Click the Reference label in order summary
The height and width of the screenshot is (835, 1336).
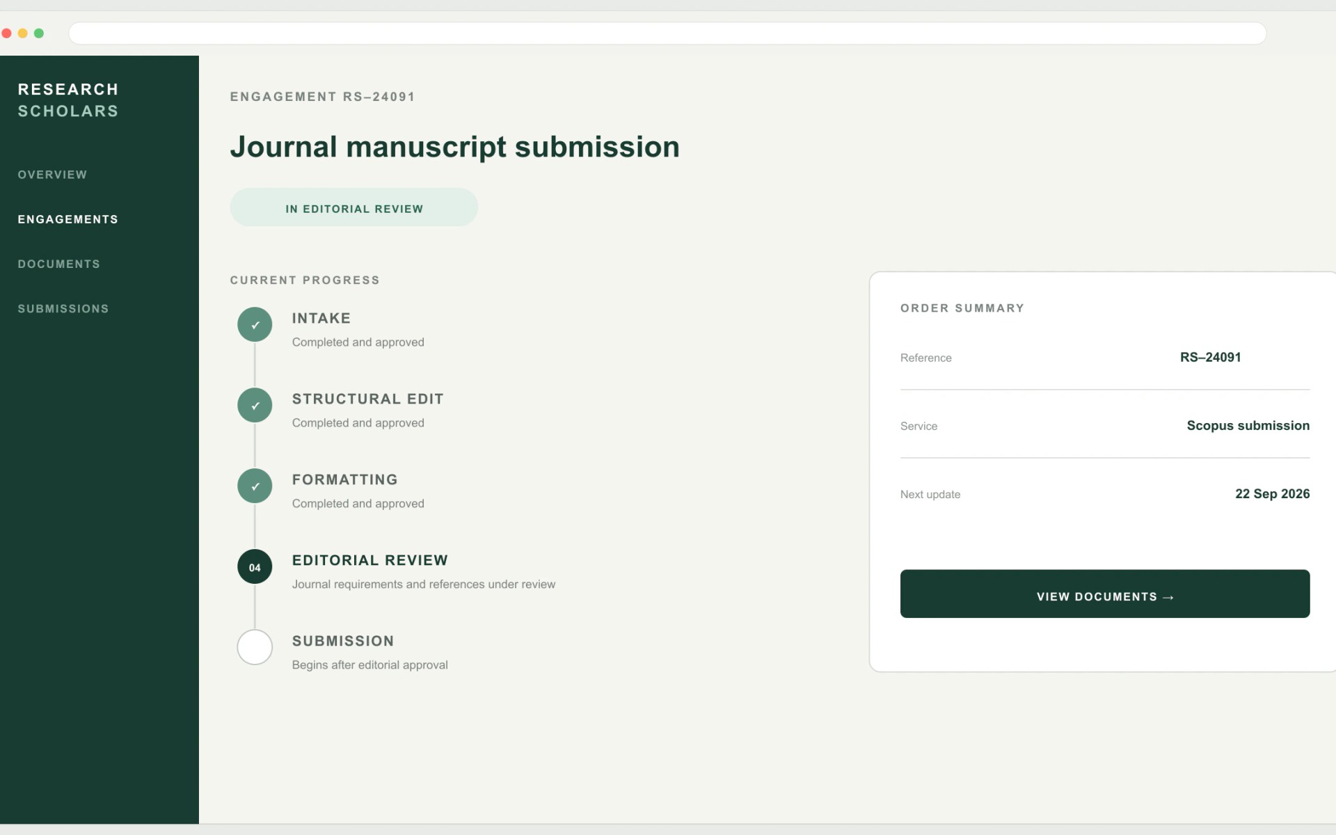click(x=926, y=358)
